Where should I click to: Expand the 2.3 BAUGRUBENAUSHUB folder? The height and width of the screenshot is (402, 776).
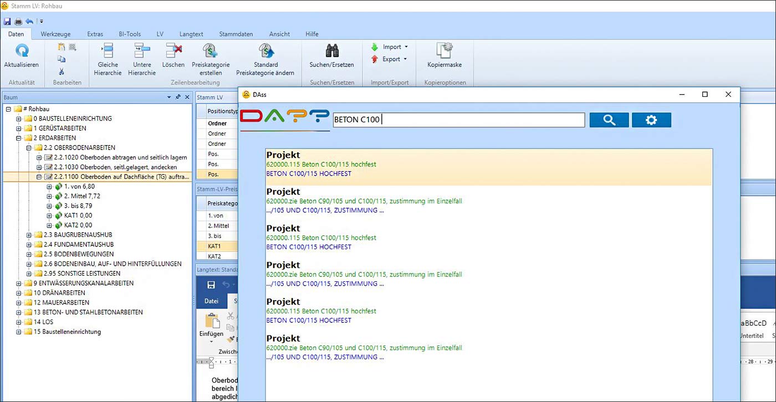coord(29,235)
